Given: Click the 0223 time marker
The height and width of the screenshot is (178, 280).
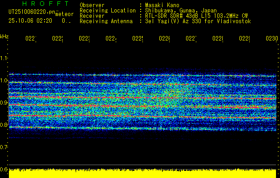Looking at the screenshot, I should click(x=84, y=38).
